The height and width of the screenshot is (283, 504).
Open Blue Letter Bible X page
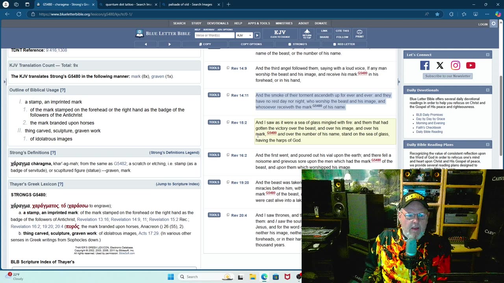coord(440,66)
